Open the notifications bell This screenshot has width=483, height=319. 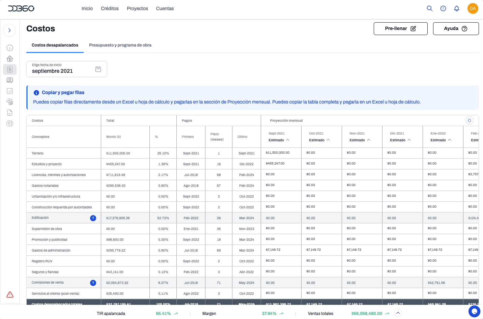[x=456, y=8]
